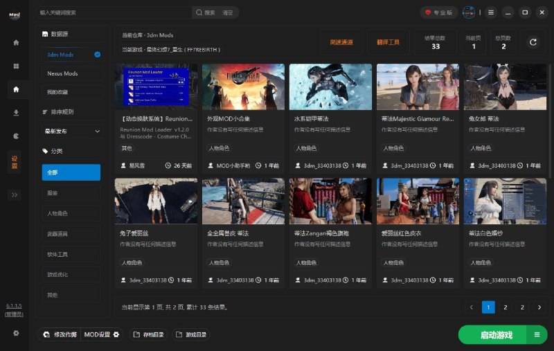Open 水系铠甲蒂法 card thumbnail
This screenshot has height=351, width=554.
pyautogui.click(x=330, y=87)
